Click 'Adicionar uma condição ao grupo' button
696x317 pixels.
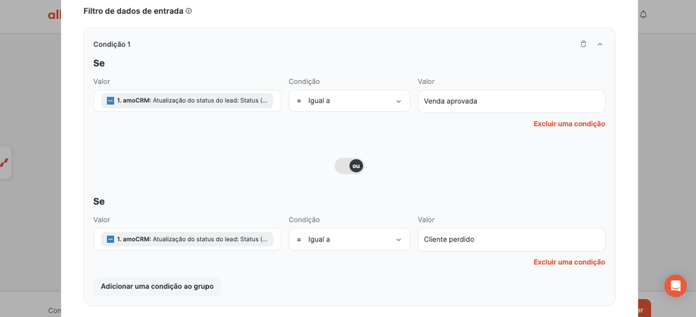click(x=157, y=286)
